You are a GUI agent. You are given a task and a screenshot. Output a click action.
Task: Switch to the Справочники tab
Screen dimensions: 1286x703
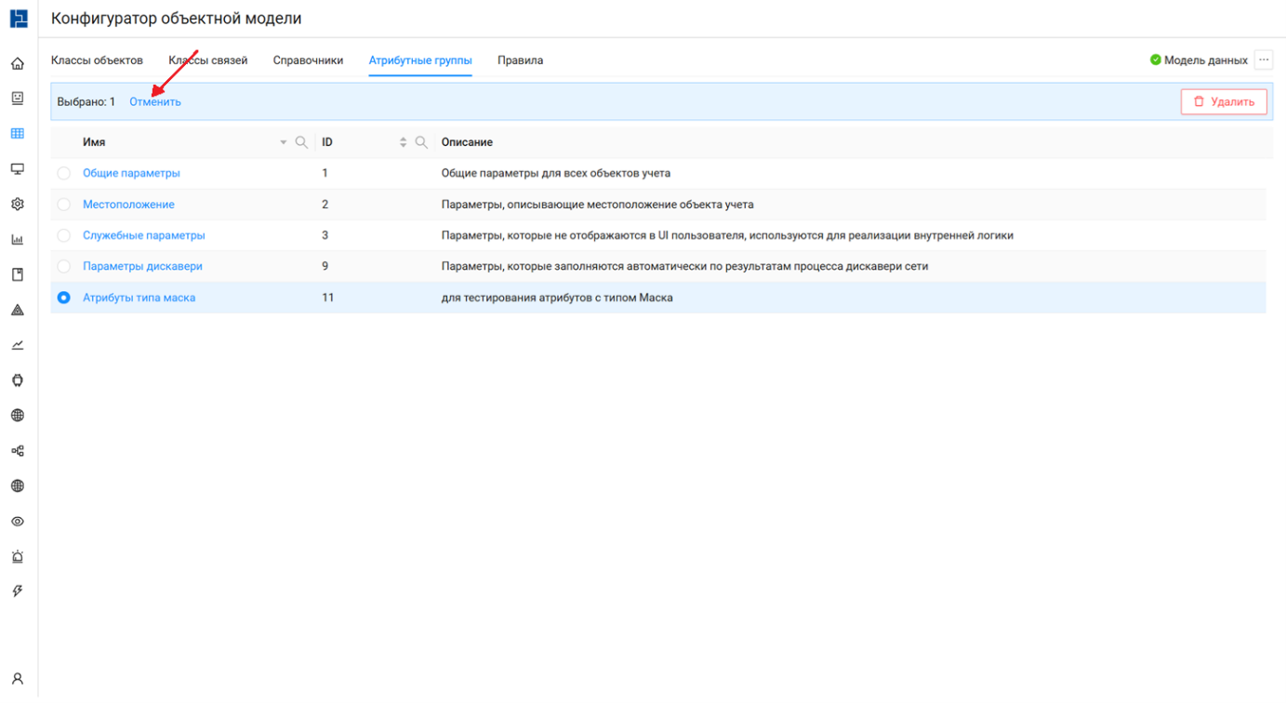click(x=308, y=60)
